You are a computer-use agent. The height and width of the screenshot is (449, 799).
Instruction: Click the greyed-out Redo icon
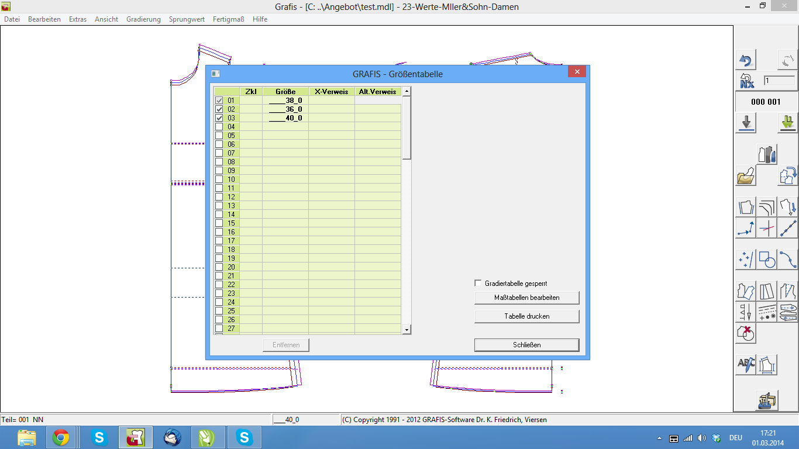click(x=787, y=60)
